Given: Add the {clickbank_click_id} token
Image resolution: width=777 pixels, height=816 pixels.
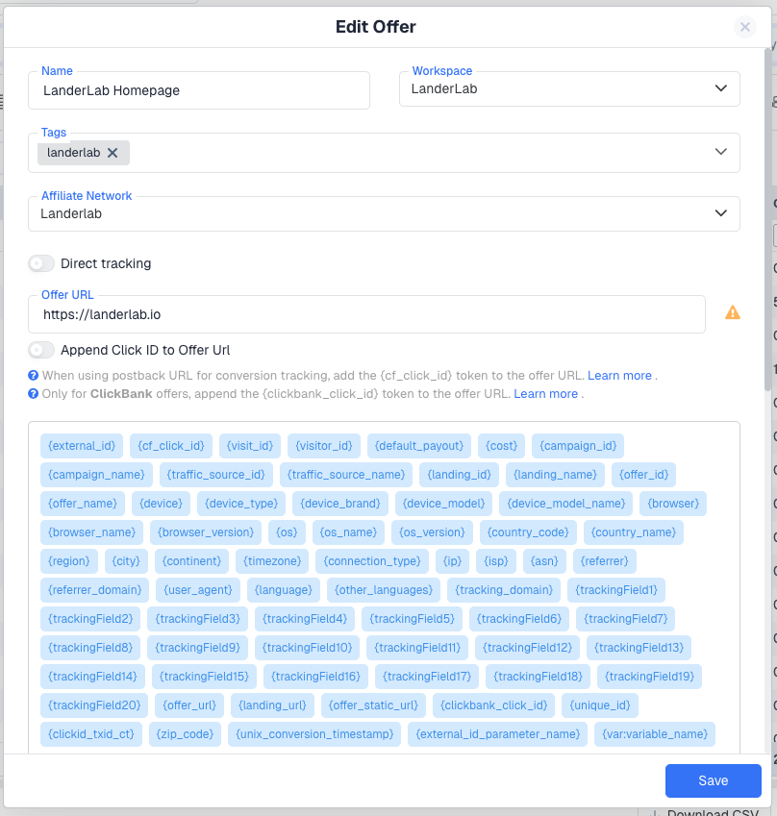Looking at the screenshot, I should (x=493, y=705).
